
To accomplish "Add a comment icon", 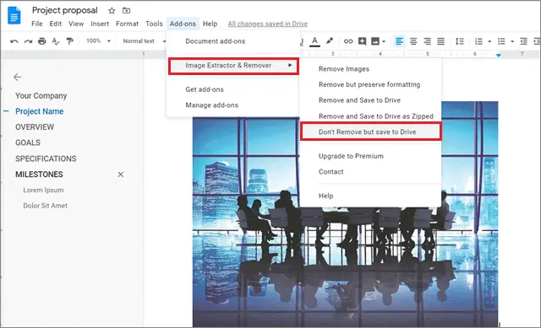I will 362,41.
